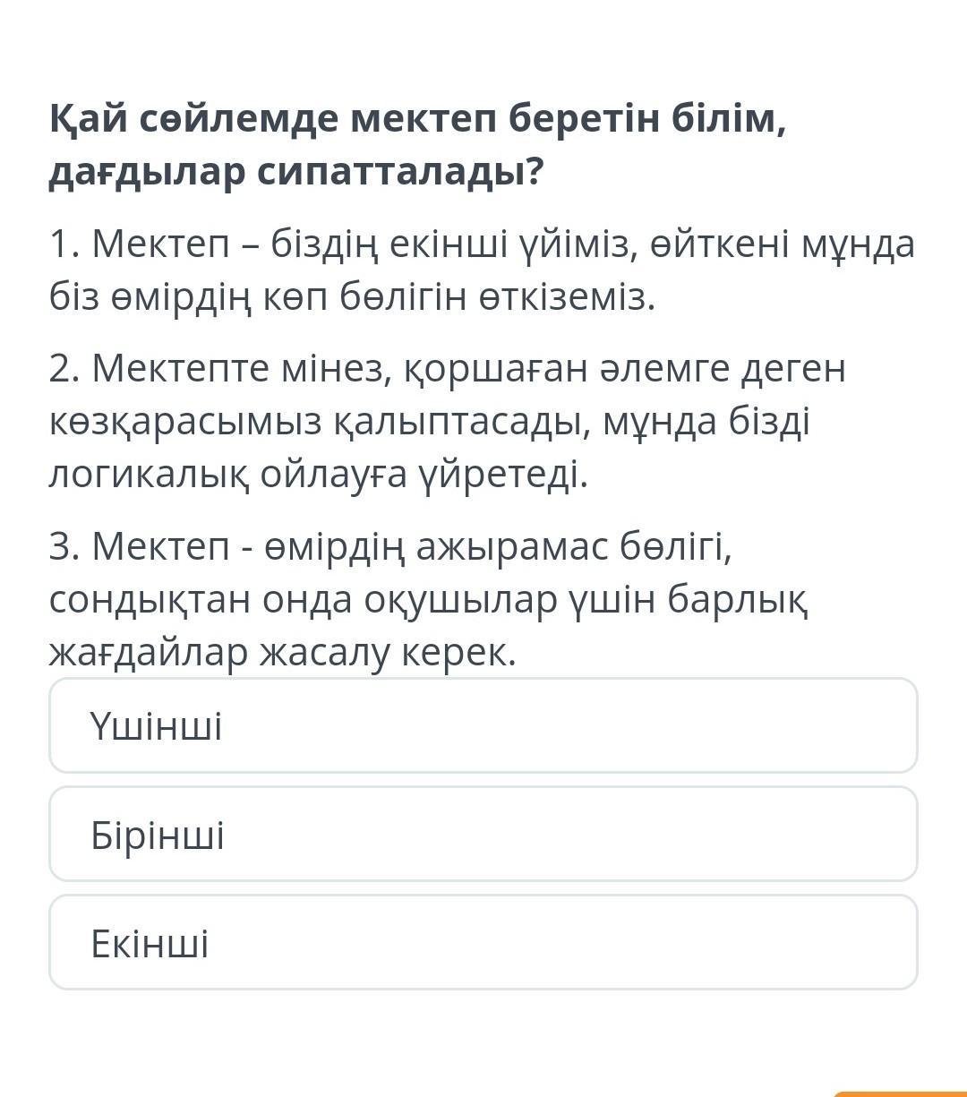Click the words 'Қай сөйлемде' in the heading
Image resolution: width=967 pixels, height=1097 pixels.
[x=192, y=117]
